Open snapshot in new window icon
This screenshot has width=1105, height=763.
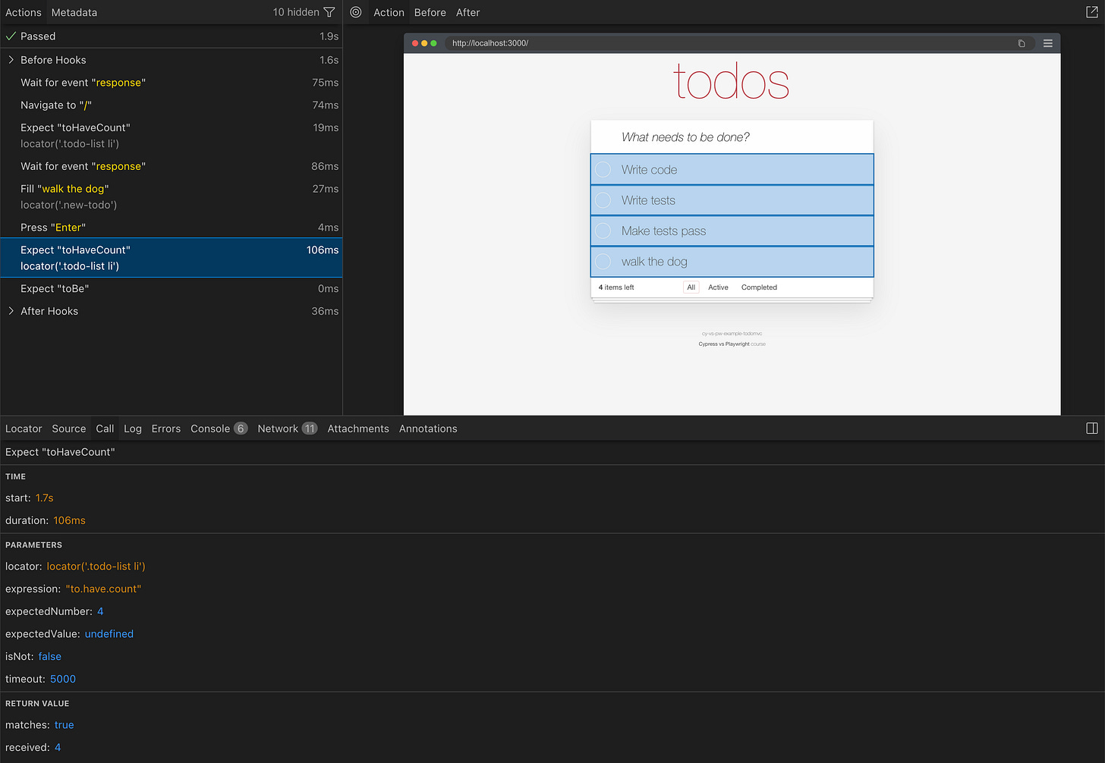coord(1092,12)
